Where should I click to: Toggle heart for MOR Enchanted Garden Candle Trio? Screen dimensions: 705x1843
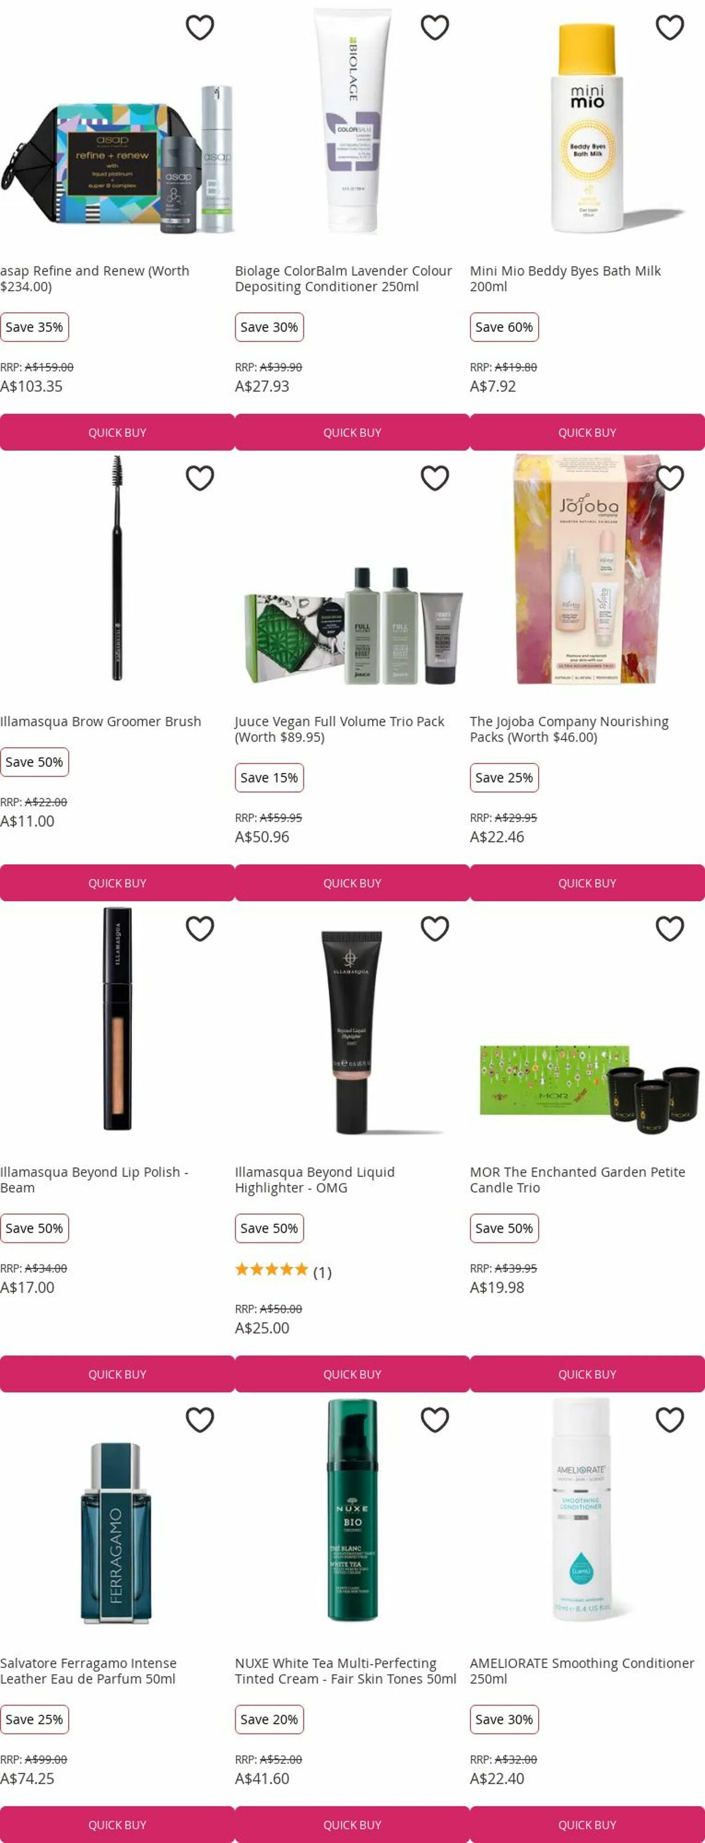tap(670, 929)
